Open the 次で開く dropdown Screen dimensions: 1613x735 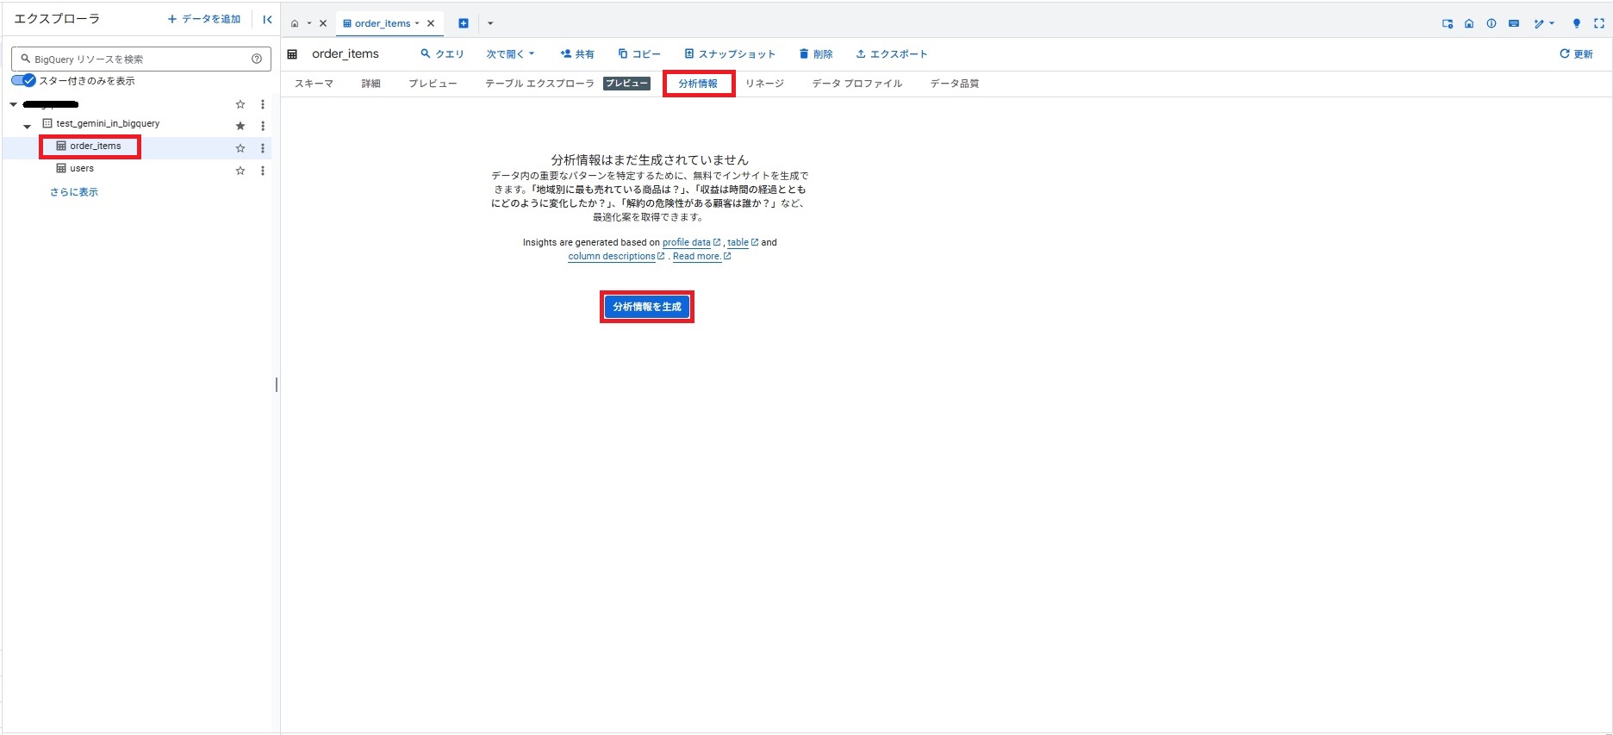[x=510, y=54]
